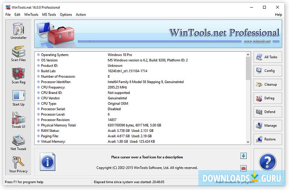Select the 'Windows 10 Pro' value
The image size is (289, 190).
tap(120, 55)
